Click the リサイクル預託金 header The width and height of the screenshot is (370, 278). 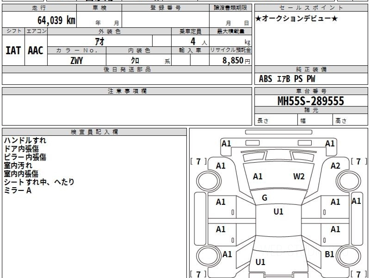coord(231,50)
